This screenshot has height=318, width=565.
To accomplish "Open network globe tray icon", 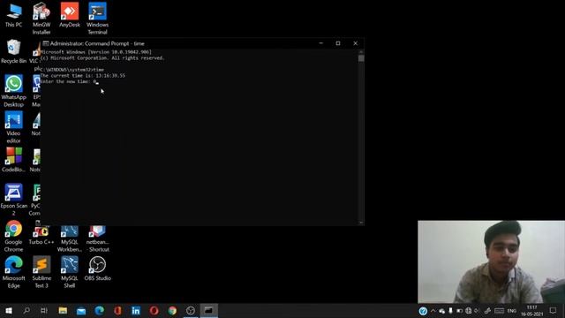I will pos(469,311).
